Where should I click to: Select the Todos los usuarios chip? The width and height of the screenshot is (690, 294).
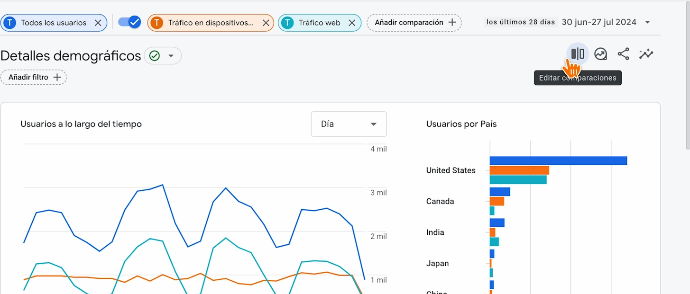(53, 23)
